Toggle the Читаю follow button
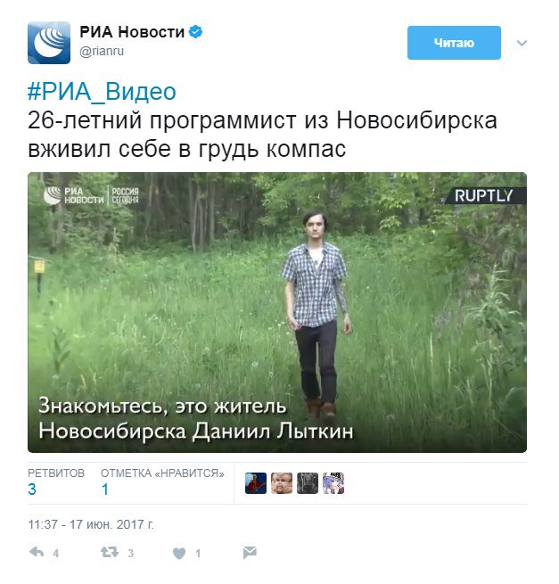Image resolution: width=559 pixels, height=584 pixels. (x=454, y=43)
